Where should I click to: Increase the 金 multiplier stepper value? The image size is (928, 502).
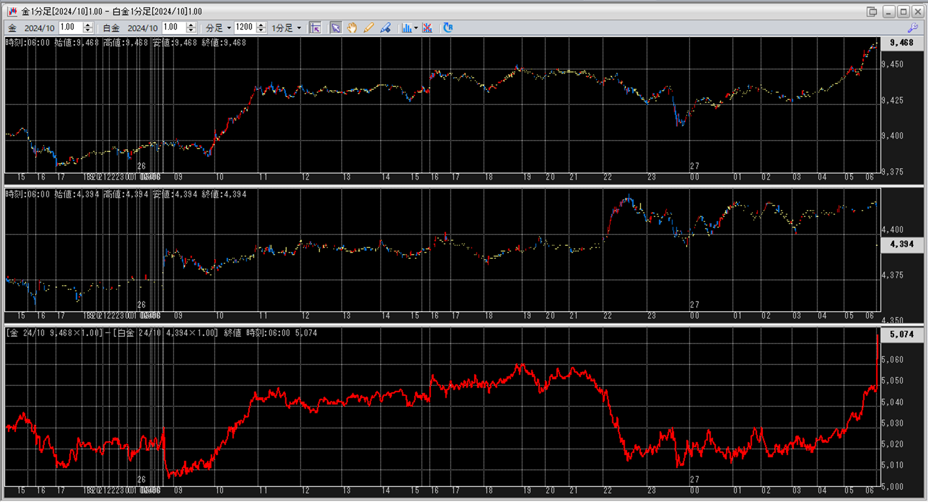tap(88, 25)
